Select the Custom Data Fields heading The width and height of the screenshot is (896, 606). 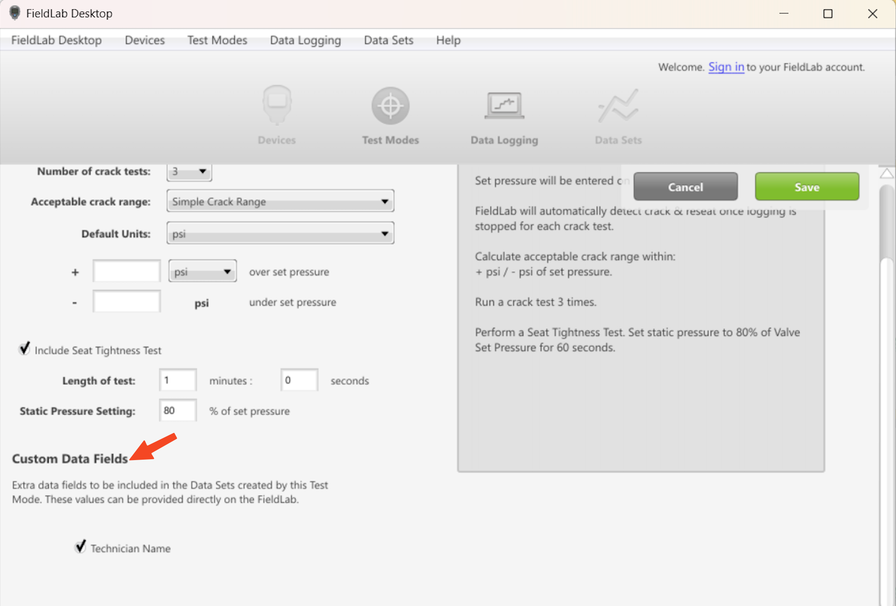click(x=70, y=459)
